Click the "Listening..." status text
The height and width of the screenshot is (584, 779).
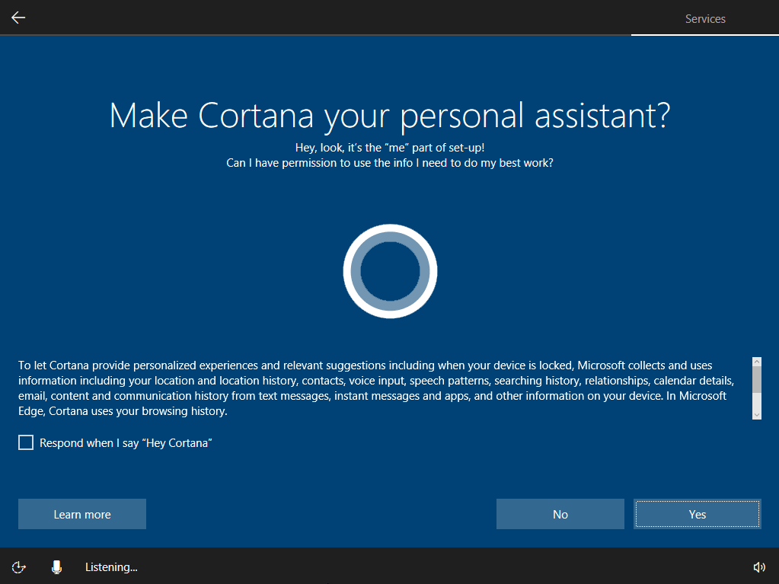111,566
